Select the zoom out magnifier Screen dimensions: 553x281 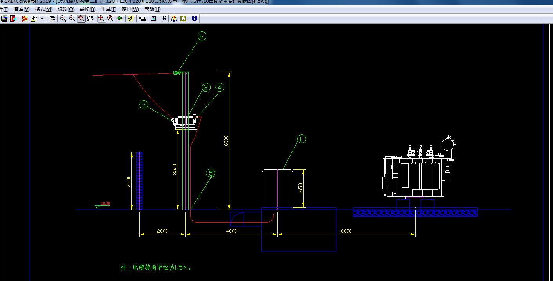click(x=63, y=18)
